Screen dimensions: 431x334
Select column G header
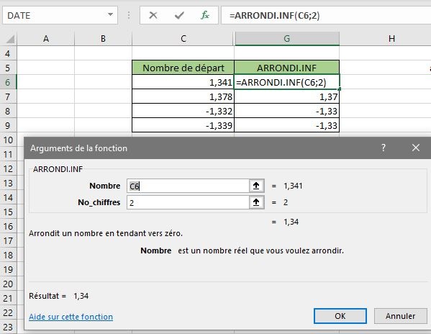coord(286,39)
